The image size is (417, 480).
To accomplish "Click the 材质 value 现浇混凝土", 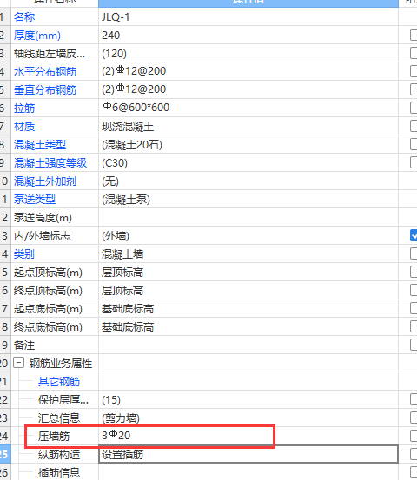I will point(128,127).
